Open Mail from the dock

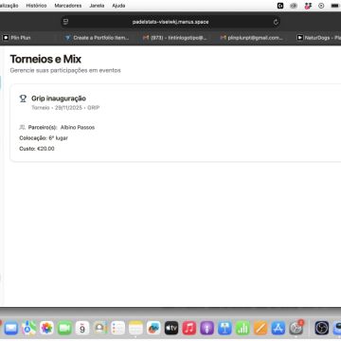pos(11,328)
